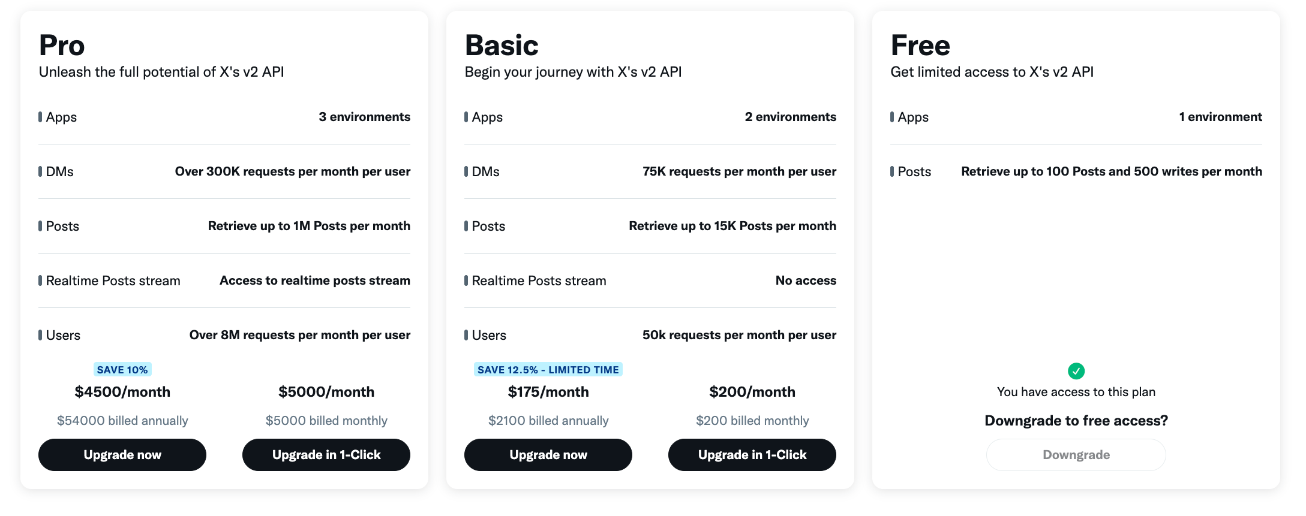Click Basic plan's Upgrade now button
Screen dimensions: 1306x516
tap(548, 455)
